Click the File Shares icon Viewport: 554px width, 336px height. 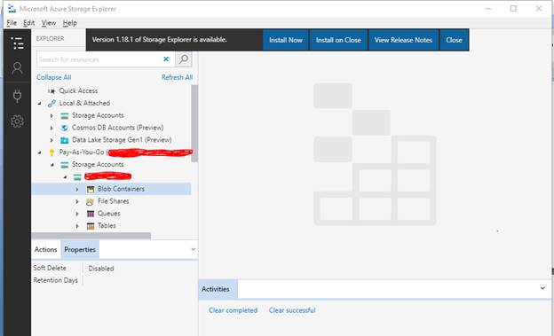click(90, 201)
